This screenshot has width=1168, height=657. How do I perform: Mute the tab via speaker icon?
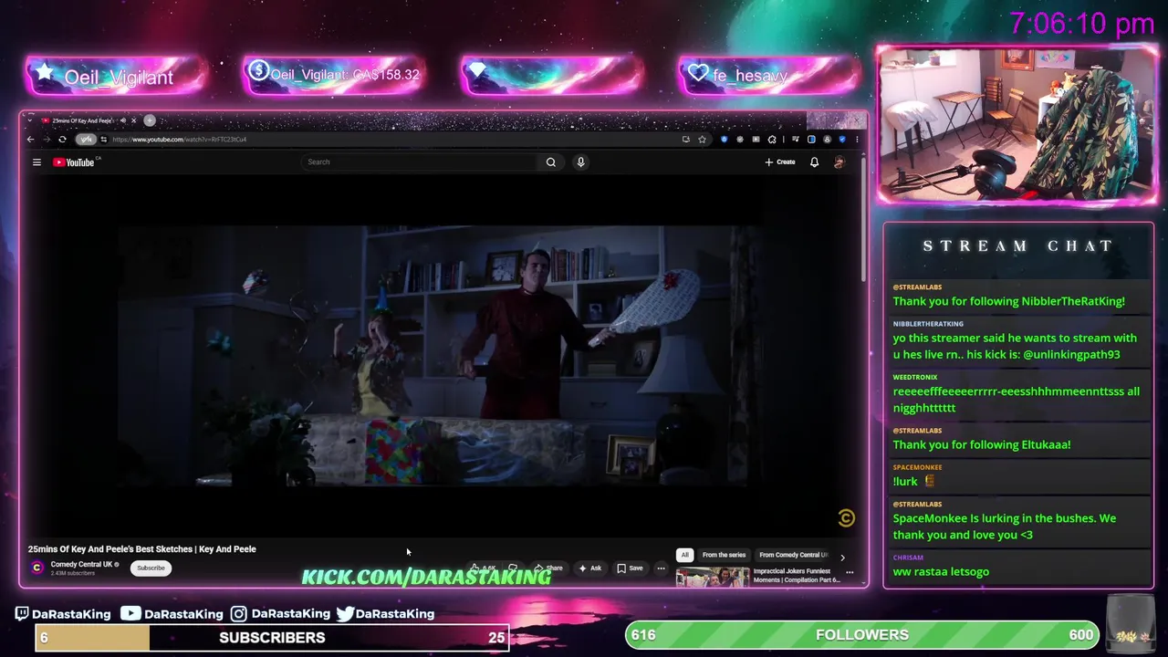point(123,120)
